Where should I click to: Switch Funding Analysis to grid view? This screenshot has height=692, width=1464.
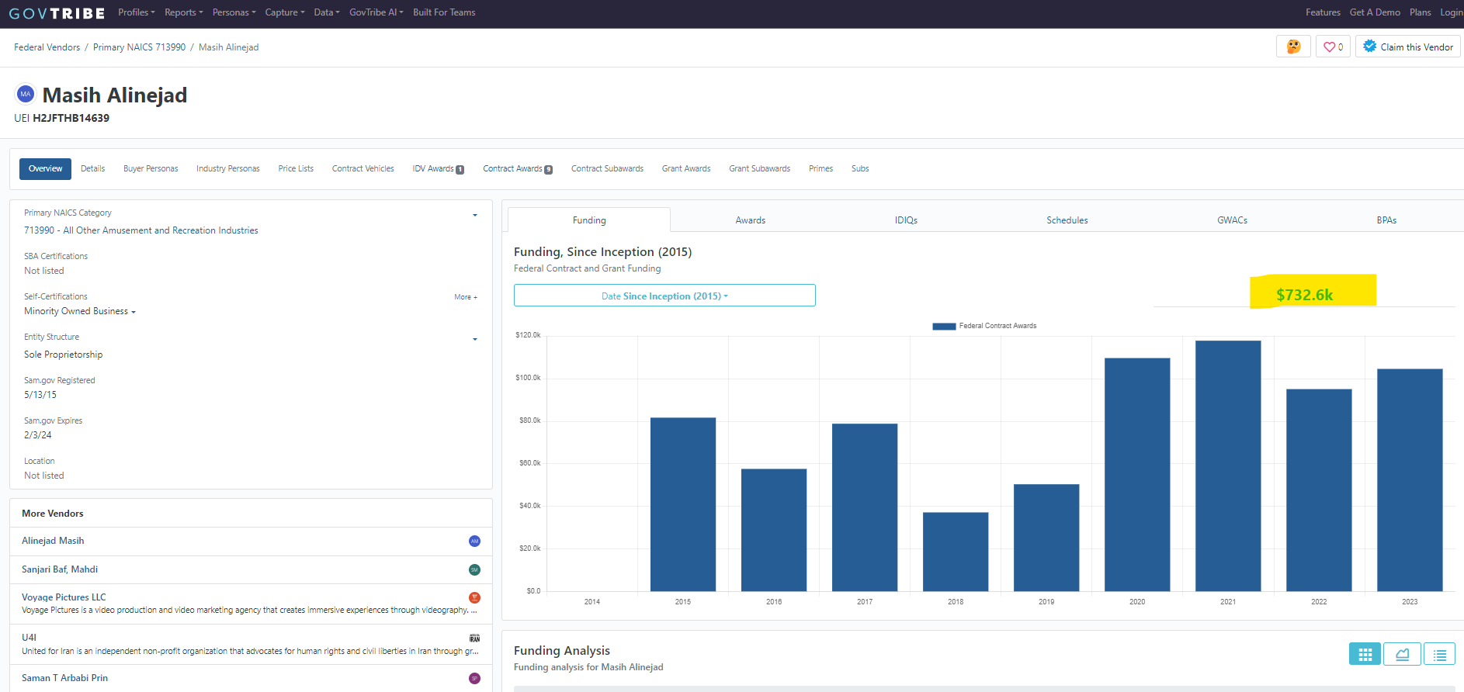tap(1365, 655)
